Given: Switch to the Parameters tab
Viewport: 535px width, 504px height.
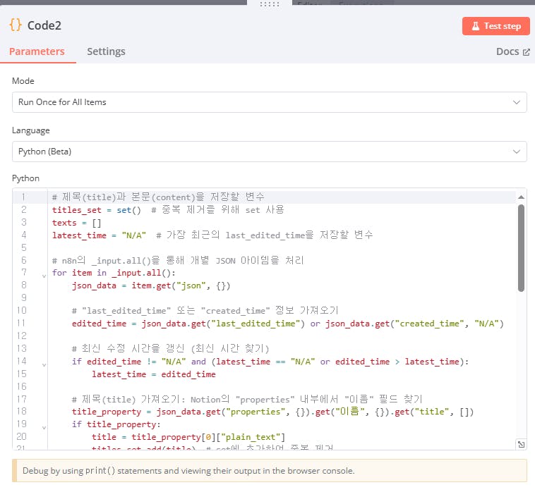Looking at the screenshot, I should 37,51.
